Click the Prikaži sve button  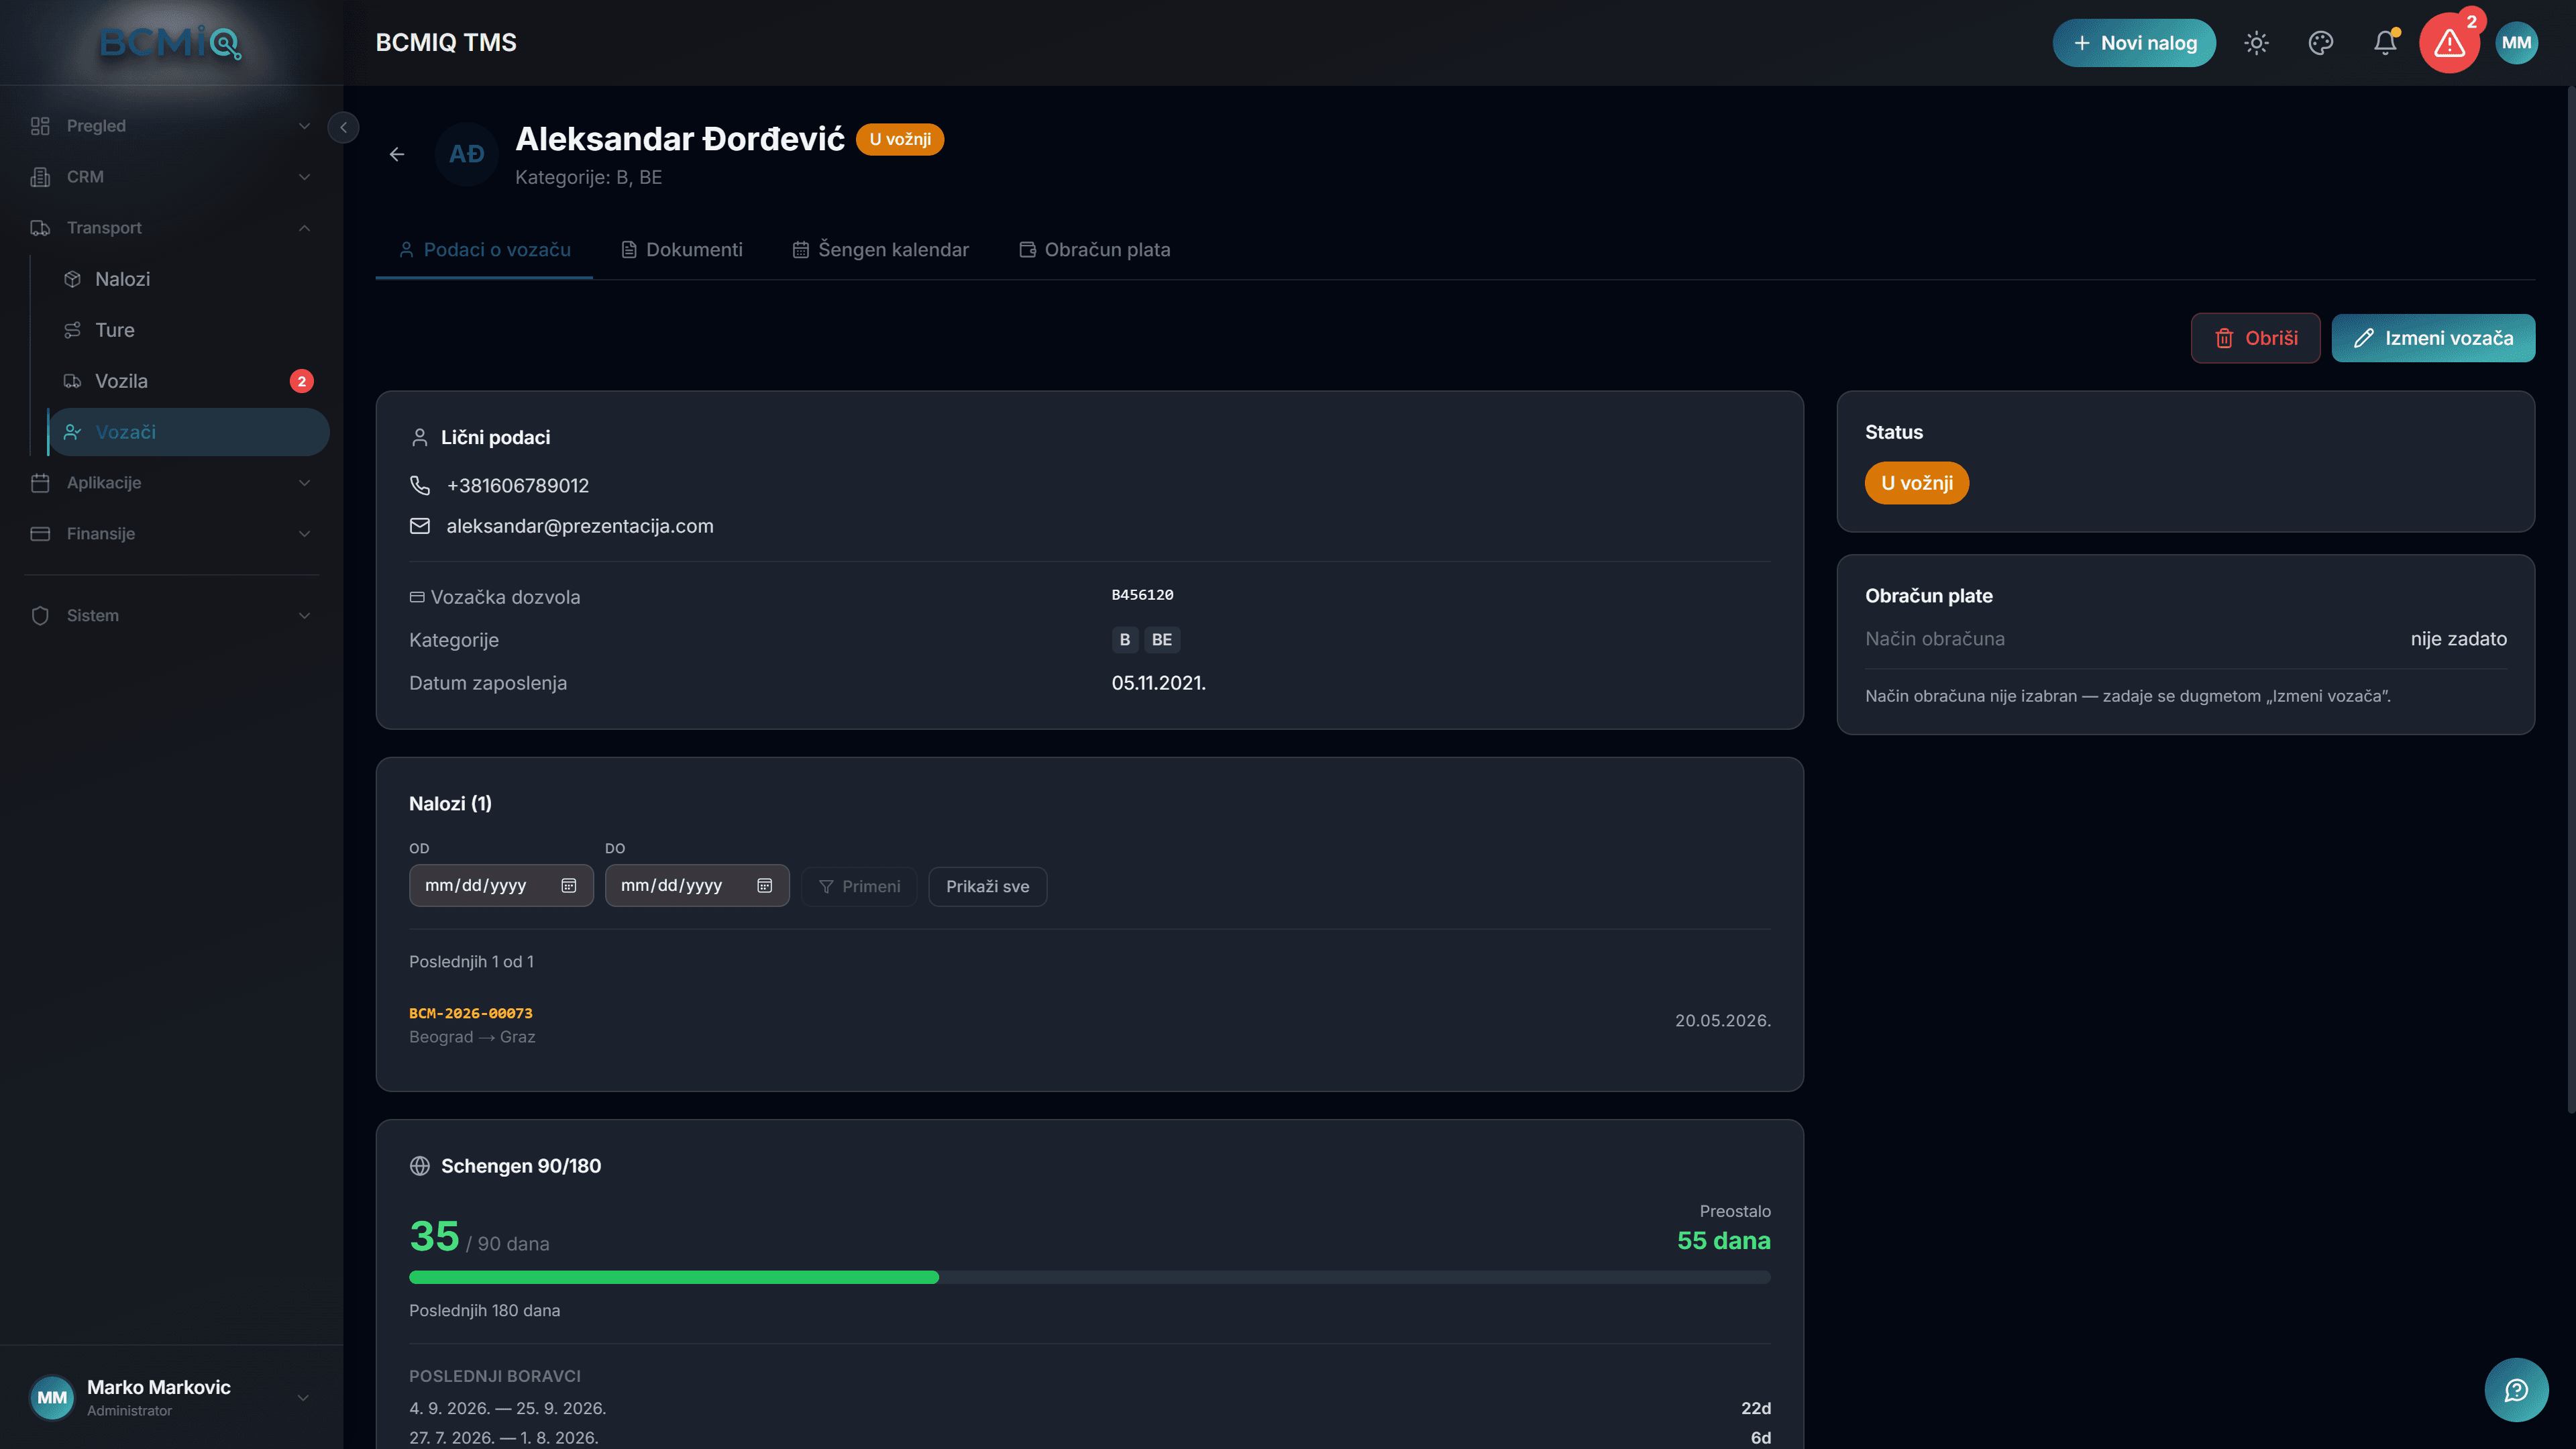pyautogui.click(x=987, y=887)
